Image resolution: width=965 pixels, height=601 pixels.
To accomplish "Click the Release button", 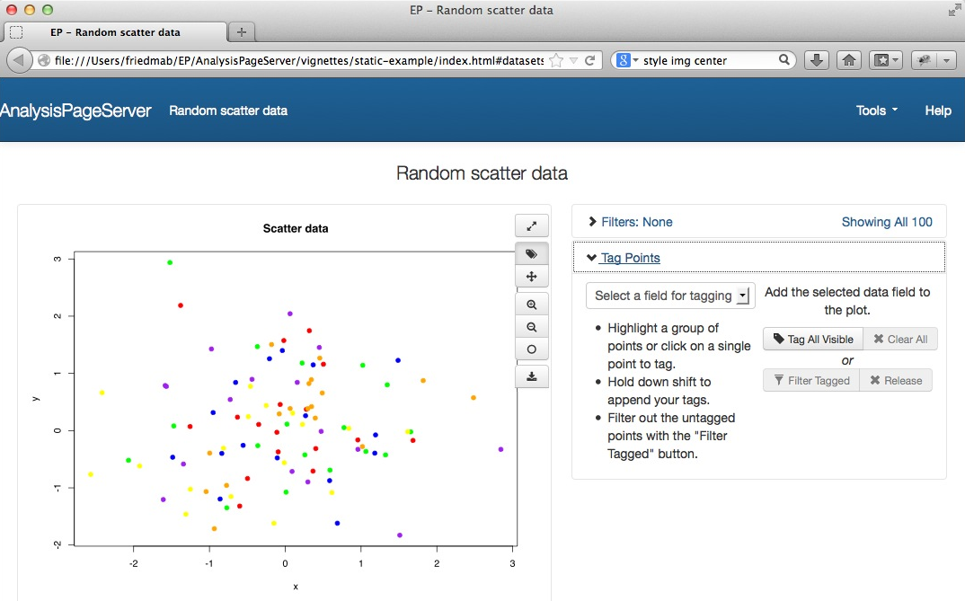I will [895, 380].
